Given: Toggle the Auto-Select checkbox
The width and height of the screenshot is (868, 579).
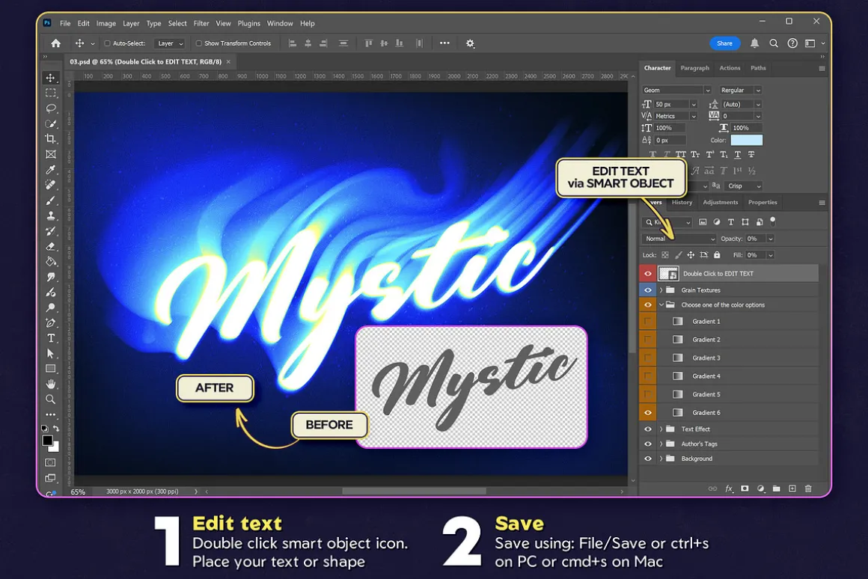Looking at the screenshot, I should click(x=108, y=43).
